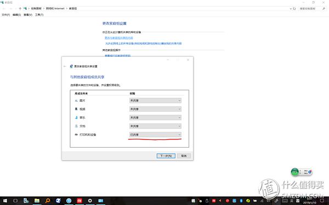Open the 打印机和设备 permission dropdown

pos(155,134)
